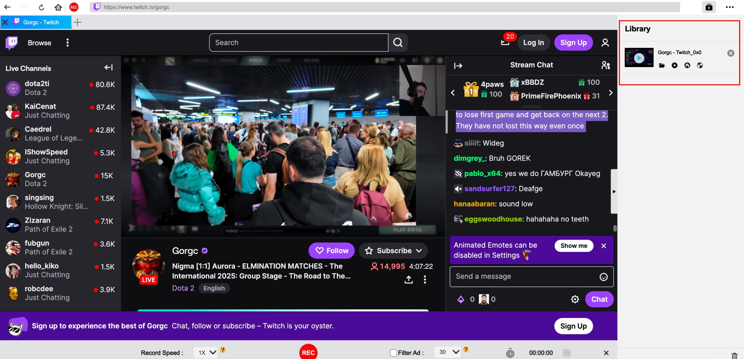Image resolution: width=744 pixels, height=359 pixels.
Task: Open the Dota 2 category link
Action: click(183, 288)
